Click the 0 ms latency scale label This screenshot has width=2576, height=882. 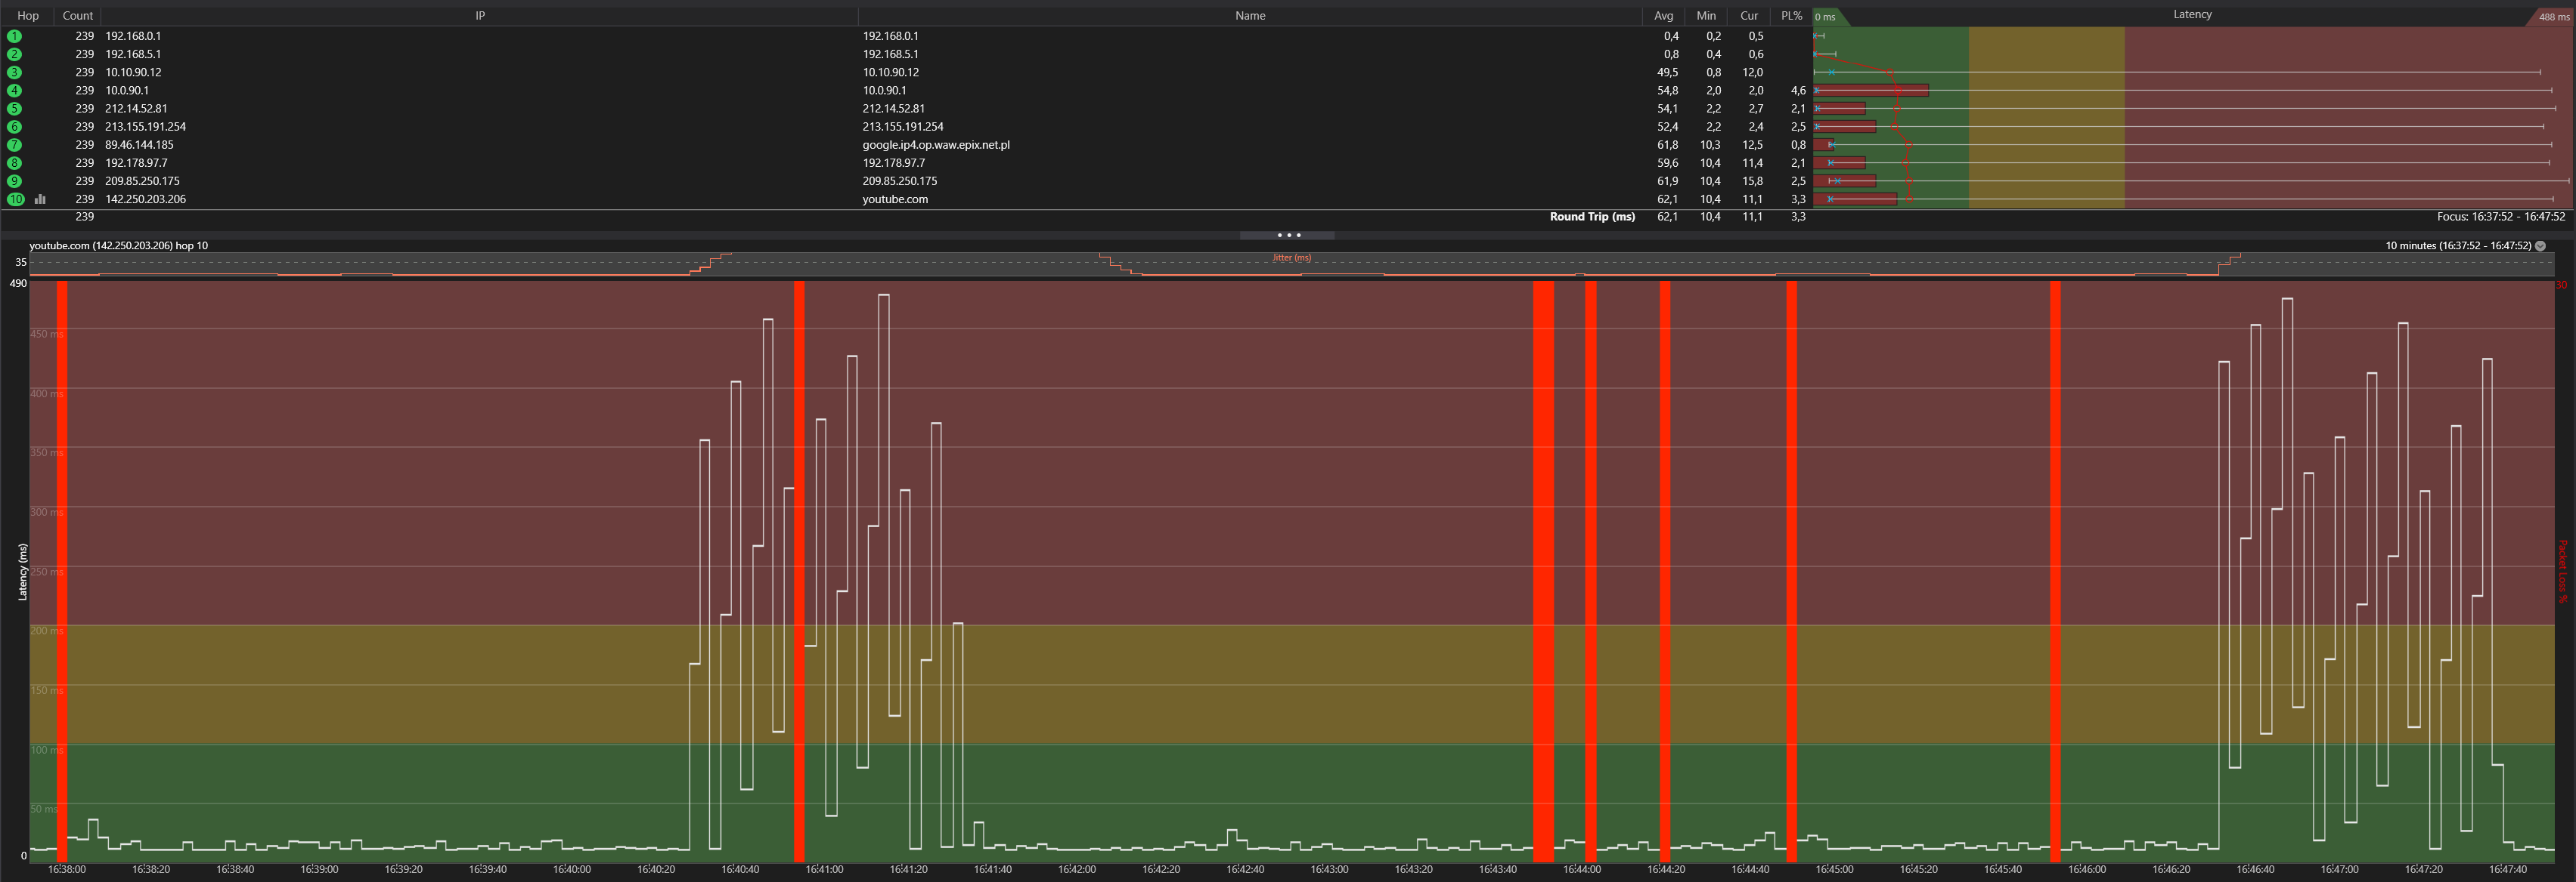(1825, 17)
